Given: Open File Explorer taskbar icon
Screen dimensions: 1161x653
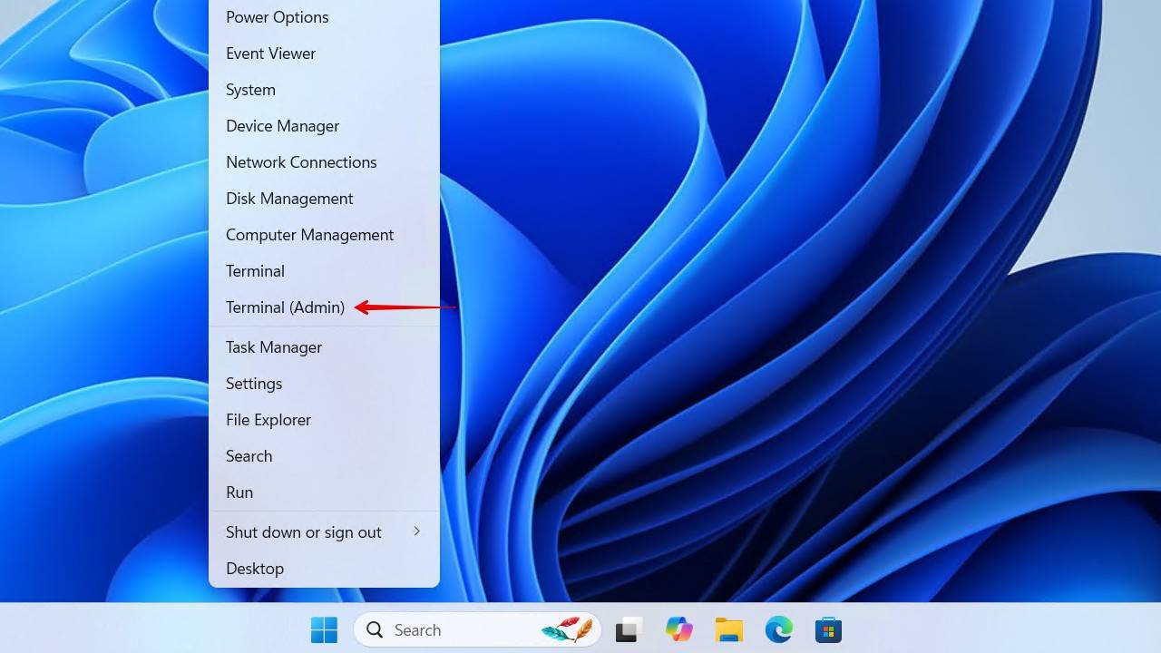Looking at the screenshot, I should tap(728, 629).
